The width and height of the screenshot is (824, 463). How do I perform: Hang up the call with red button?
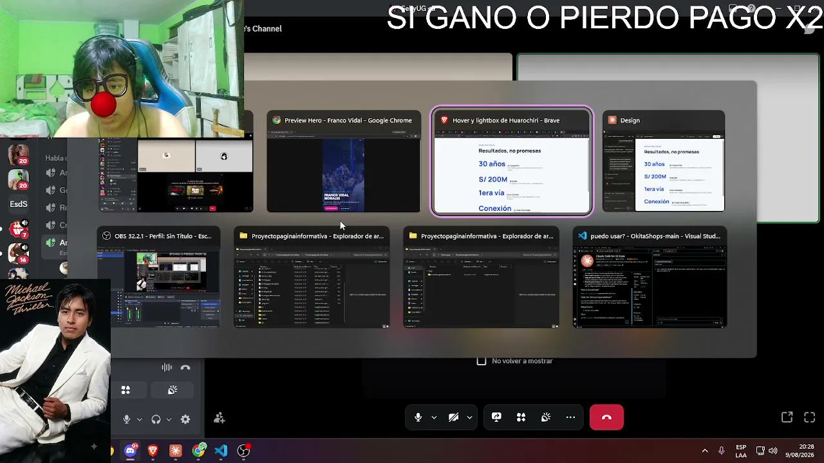tap(606, 417)
